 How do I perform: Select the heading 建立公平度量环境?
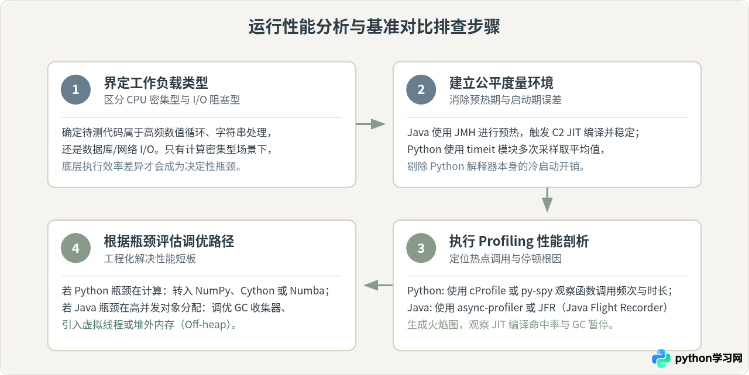[x=501, y=82]
